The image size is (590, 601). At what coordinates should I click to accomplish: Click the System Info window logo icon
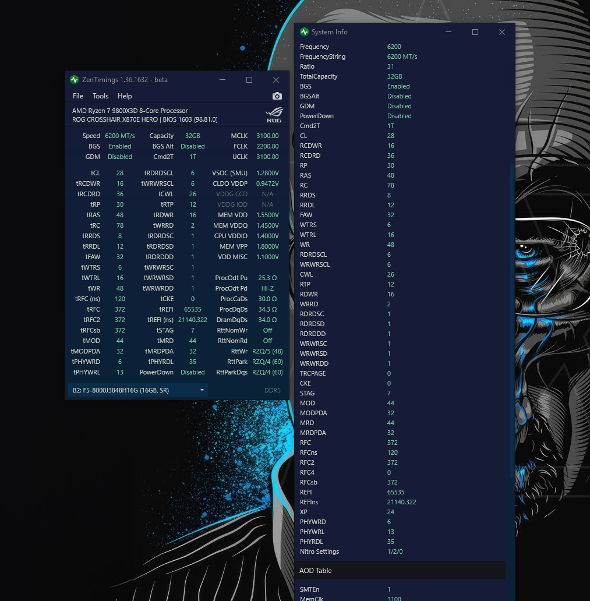click(x=305, y=32)
